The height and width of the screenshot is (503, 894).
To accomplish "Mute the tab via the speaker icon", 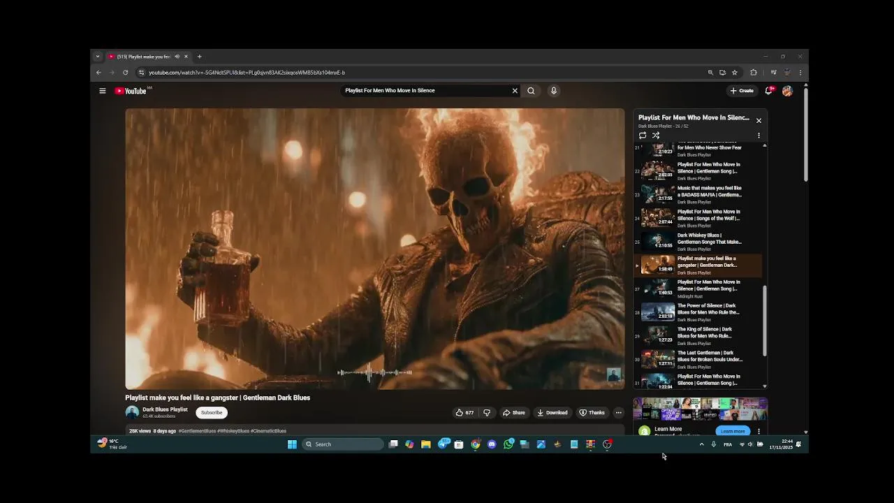I will 177,57.
